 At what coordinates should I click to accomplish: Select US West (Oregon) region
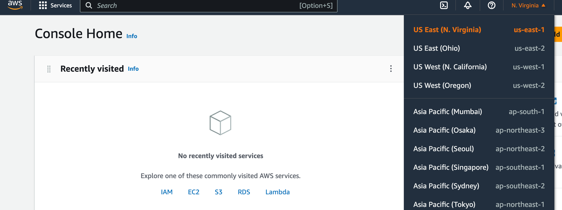point(479,86)
